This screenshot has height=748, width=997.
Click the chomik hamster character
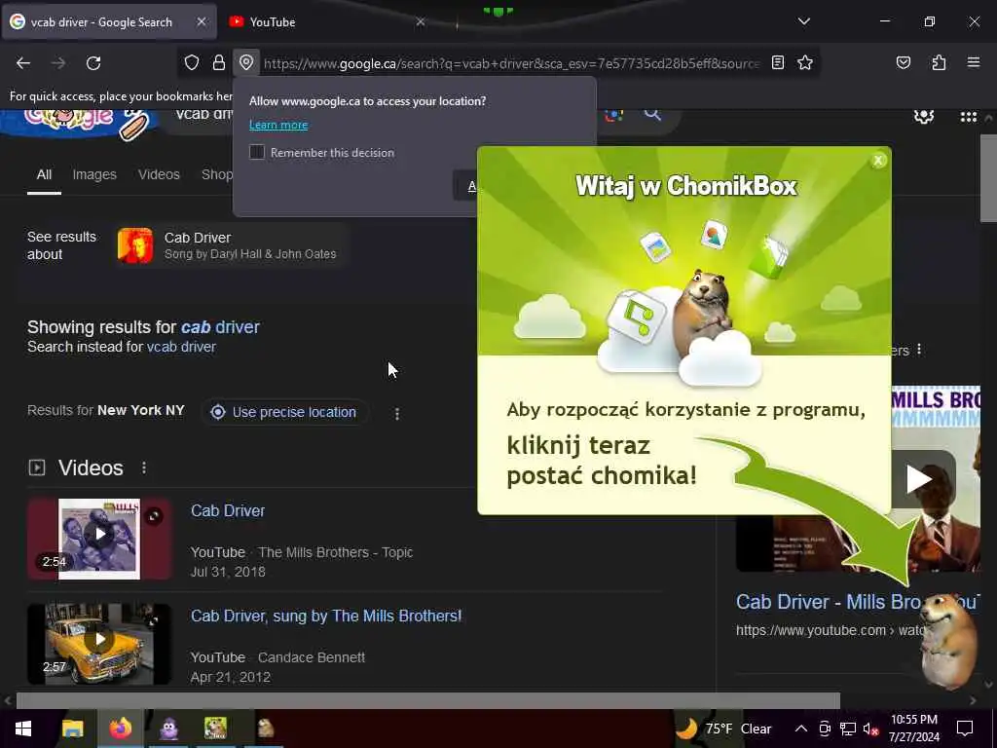click(950, 641)
